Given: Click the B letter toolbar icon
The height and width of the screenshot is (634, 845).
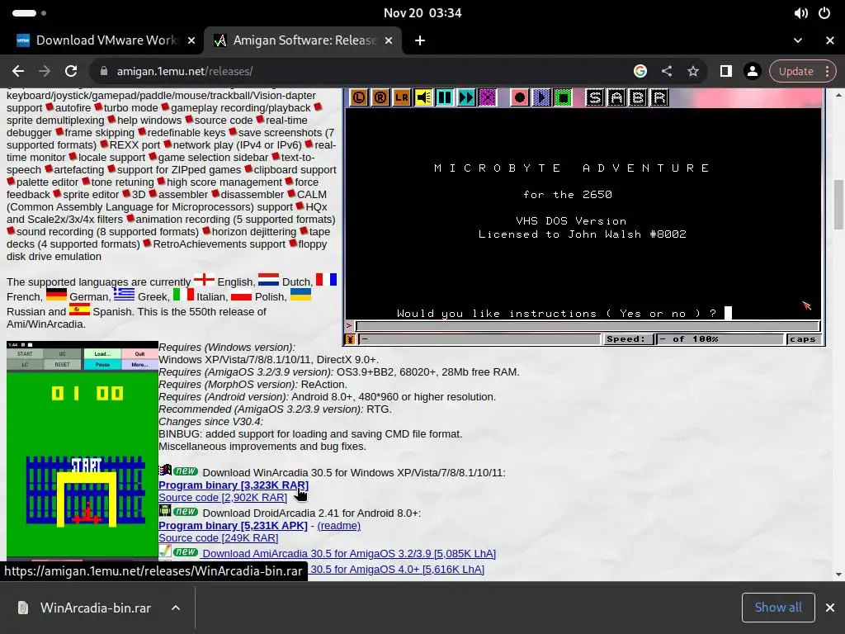Looking at the screenshot, I should tap(638, 97).
